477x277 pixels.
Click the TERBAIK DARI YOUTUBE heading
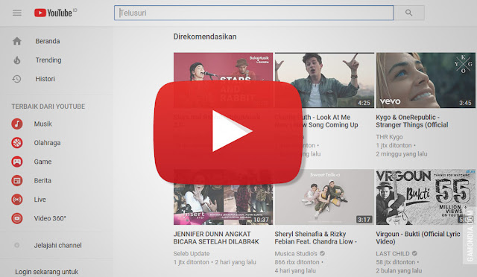[48, 106]
